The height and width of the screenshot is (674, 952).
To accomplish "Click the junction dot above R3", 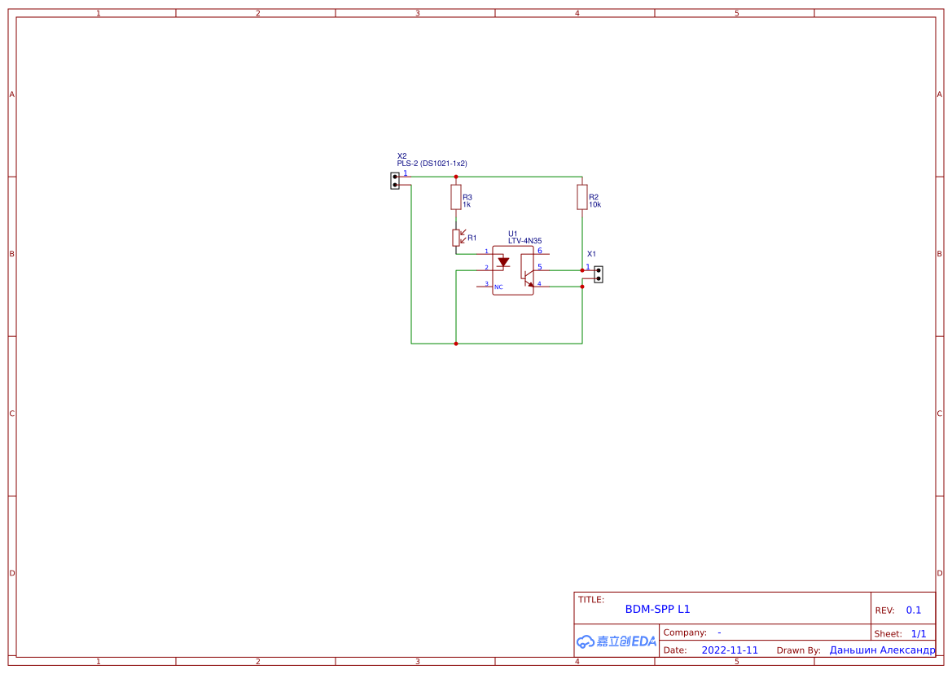I will [x=456, y=177].
